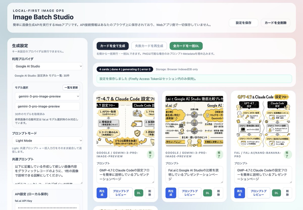Click プロンプトプレビュー on the Fal.ai comparison card

coord(190,193)
